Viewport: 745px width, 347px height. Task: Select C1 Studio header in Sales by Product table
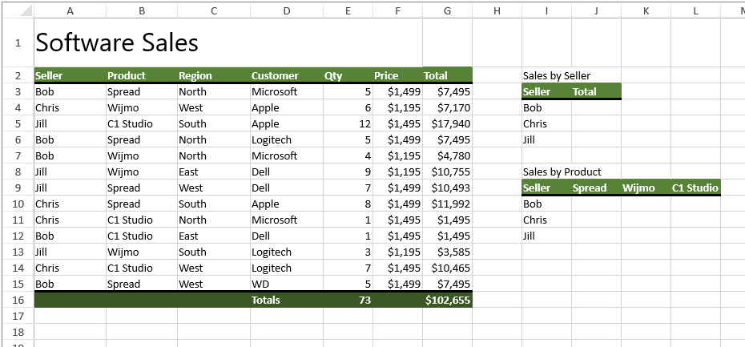tap(695, 188)
